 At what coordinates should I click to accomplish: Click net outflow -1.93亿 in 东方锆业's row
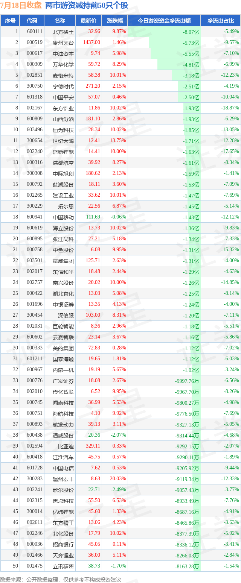click(191, 108)
